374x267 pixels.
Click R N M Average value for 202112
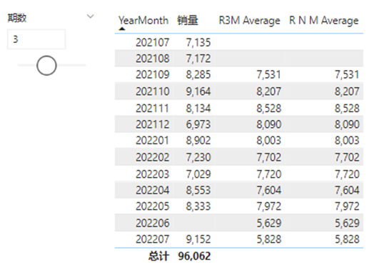tap(347, 124)
